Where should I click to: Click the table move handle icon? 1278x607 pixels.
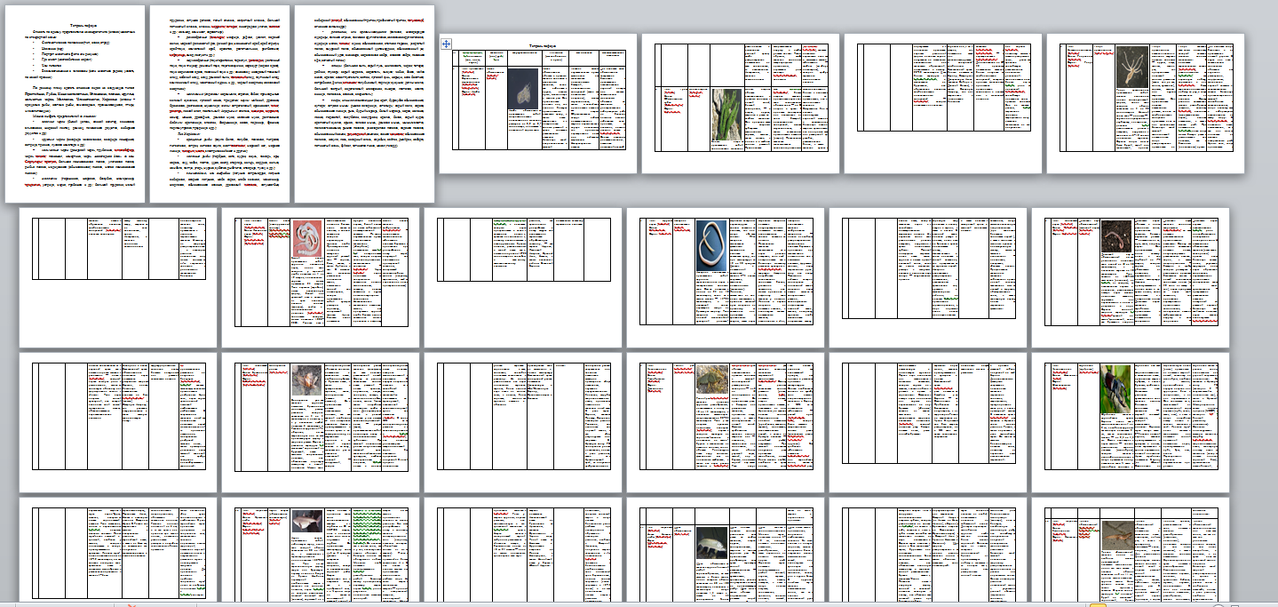[447, 43]
